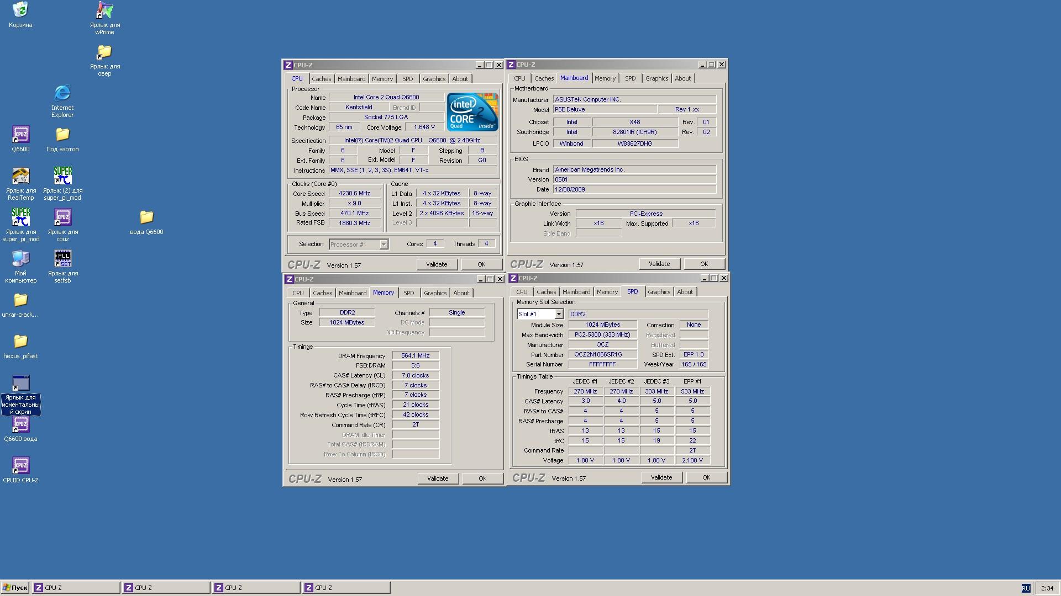Open Graphics tab in Mainboard window
The height and width of the screenshot is (596, 1061).
click(x=656, y=78)
